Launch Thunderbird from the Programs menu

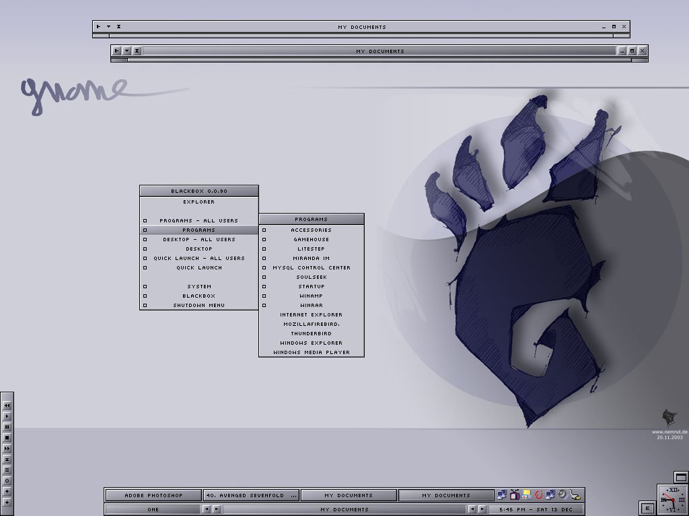point(312,333)
